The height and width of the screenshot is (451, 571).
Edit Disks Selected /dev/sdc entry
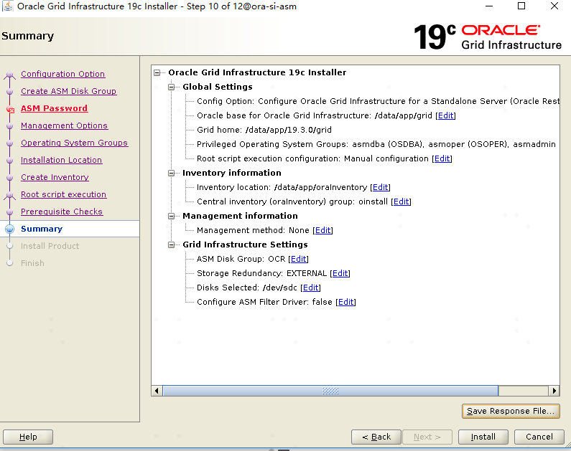(310, 288)
